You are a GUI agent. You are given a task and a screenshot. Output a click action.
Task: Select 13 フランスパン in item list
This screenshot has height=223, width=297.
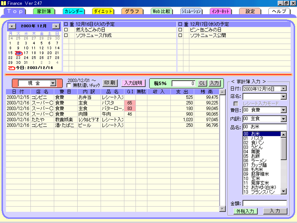(x=262, y=192)
